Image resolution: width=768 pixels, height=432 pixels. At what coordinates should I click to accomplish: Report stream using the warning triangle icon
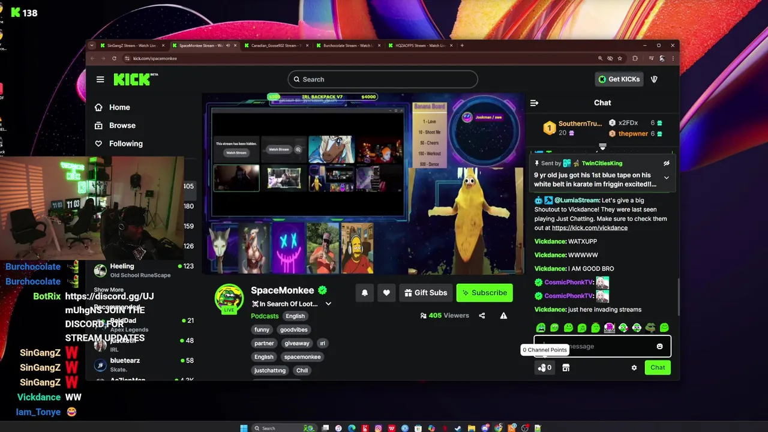coord(503,316)
